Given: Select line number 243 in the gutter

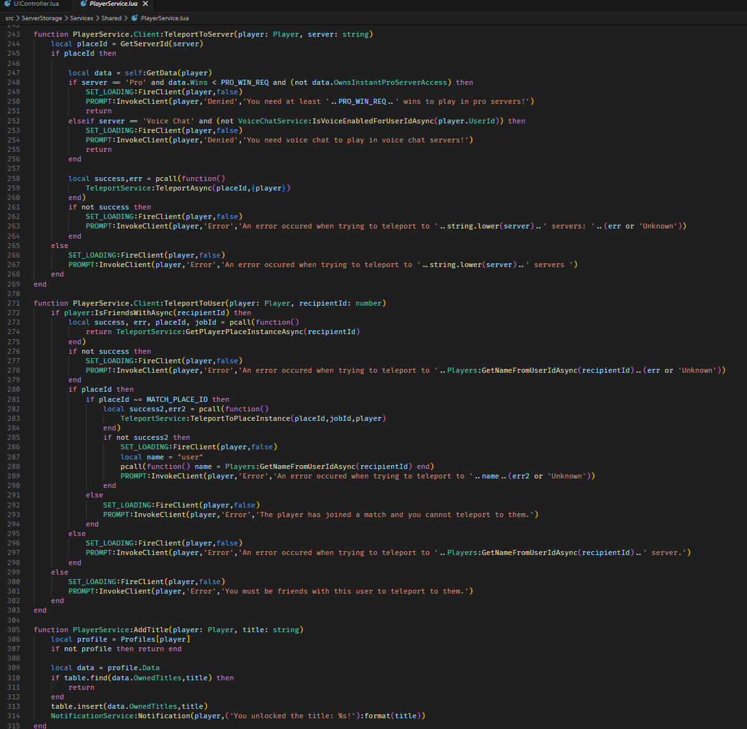Looking at the screenshot, I should click(13, 34).
